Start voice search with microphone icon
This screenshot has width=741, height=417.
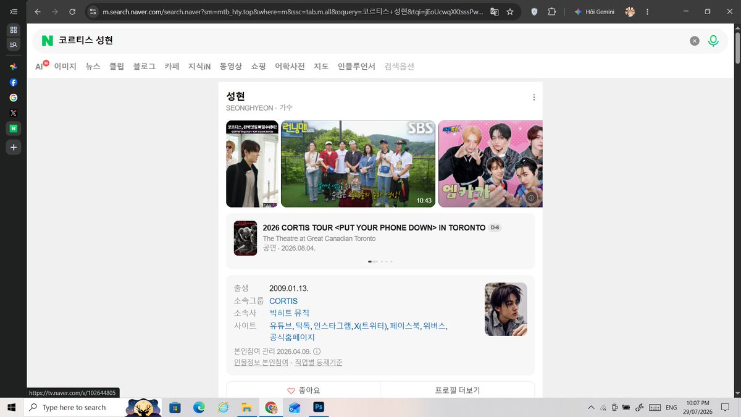(x=713, y=41)
